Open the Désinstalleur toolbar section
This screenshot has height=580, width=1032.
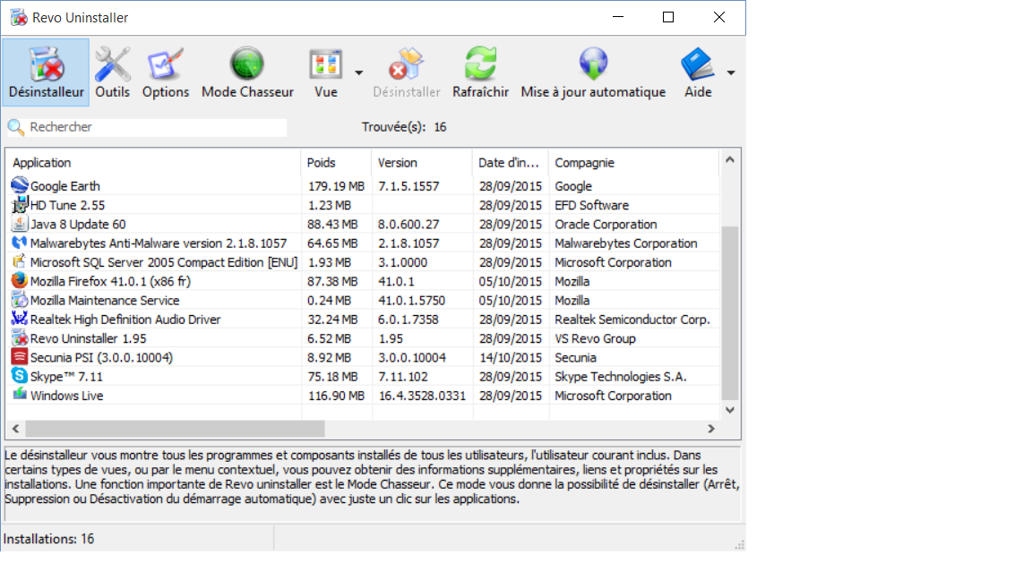point(46,72)
